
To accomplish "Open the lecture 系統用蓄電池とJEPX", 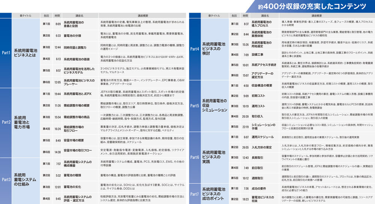I will (x=77, y=94).
